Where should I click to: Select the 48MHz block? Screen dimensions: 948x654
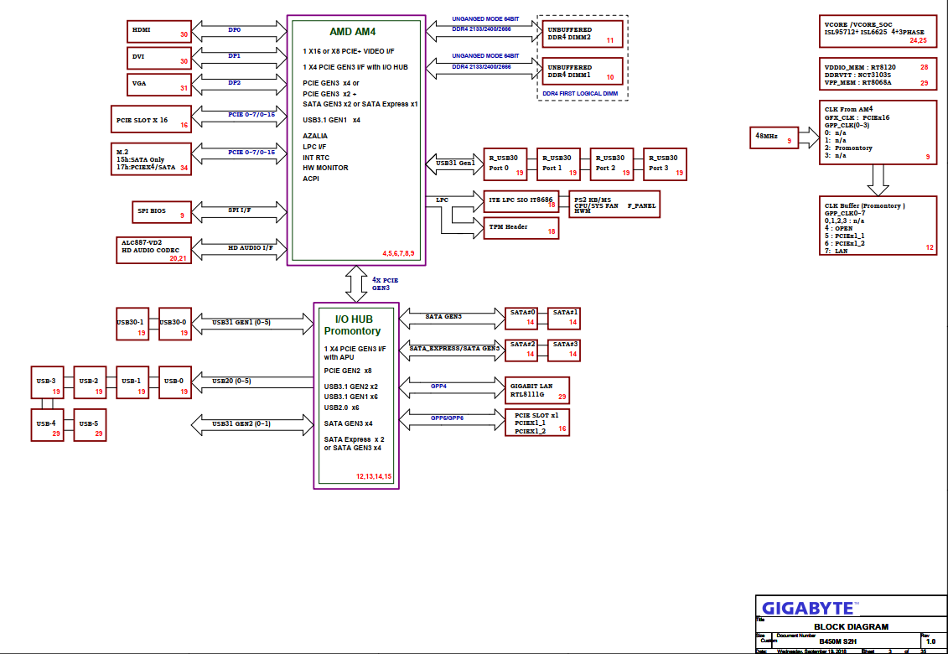tap(774, 138)
